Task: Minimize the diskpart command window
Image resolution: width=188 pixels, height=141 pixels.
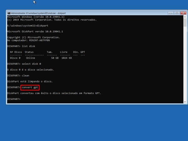Action: pyautogui.click(x=170, y=13)
